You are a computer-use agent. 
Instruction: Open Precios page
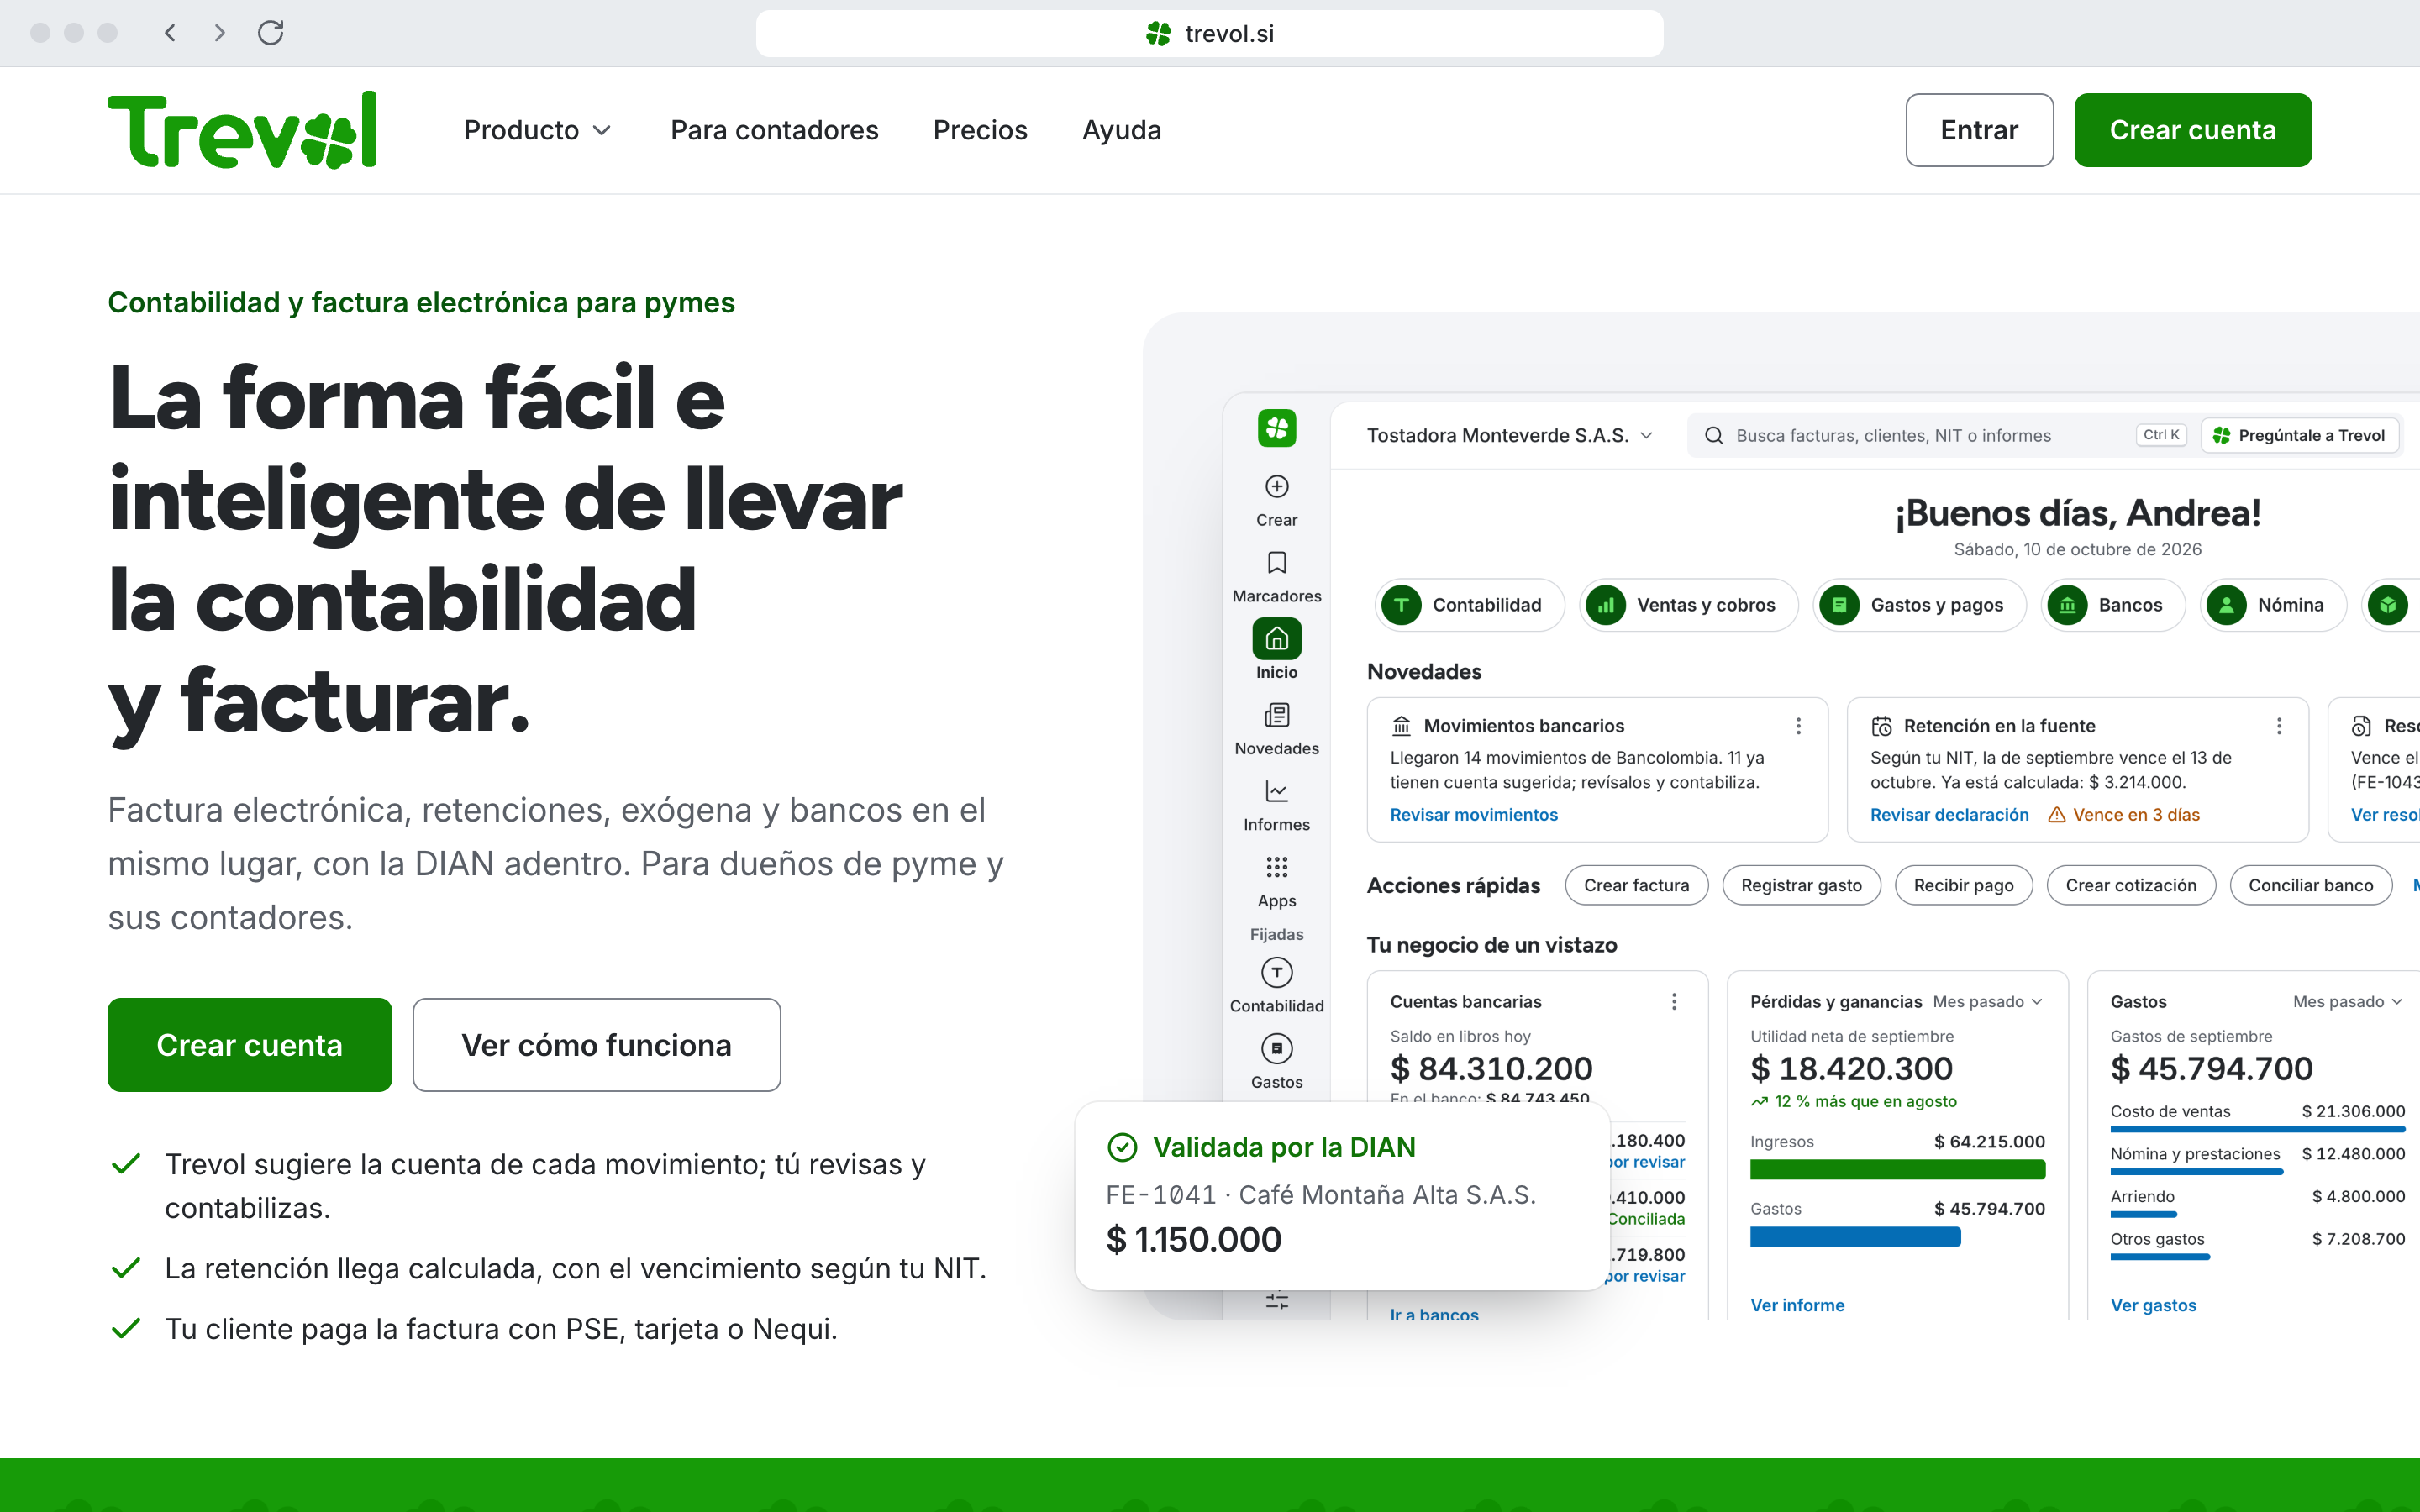980,130
